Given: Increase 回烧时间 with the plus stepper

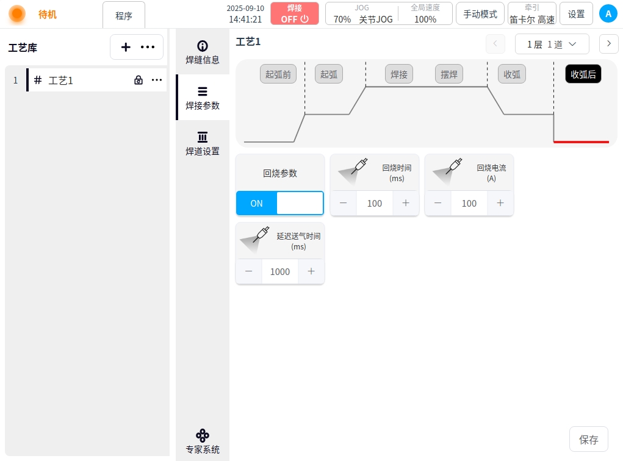Looking at the screenshot, I should pyautogui.click(x=406, y=203).
